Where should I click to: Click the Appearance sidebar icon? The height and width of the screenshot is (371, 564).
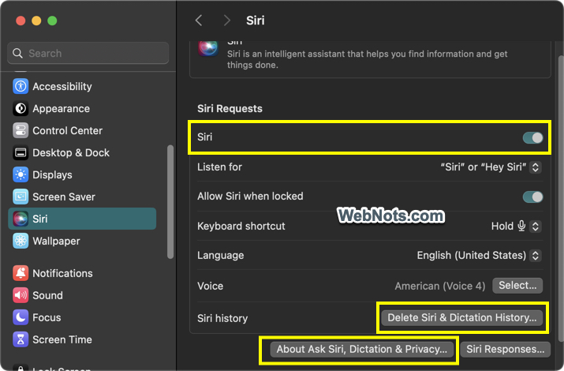21,108
